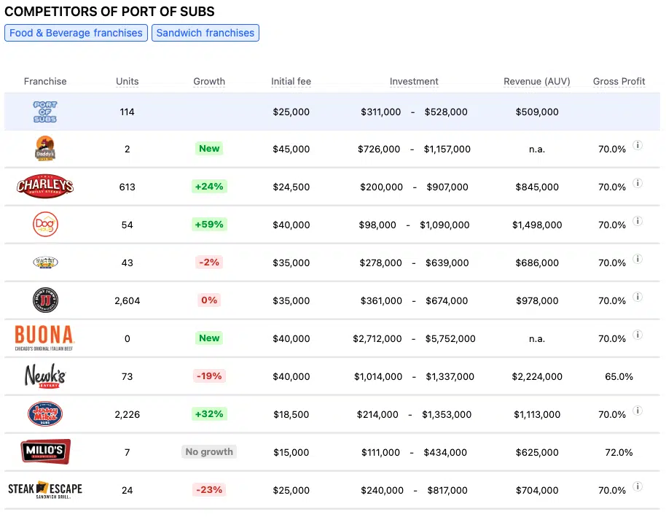Click the Newk's Eatery logo

coord(45,376)
